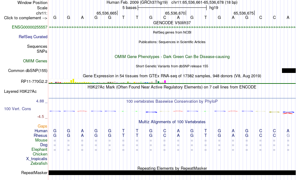Open the OMIM Gene Phenotypes track title

[172, 56]
